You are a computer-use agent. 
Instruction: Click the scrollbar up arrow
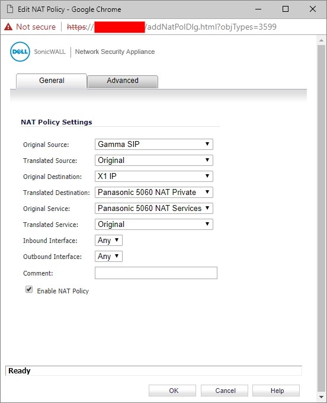point(321,40)
